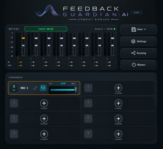Click the orange upper handle on meter 1

23,38
